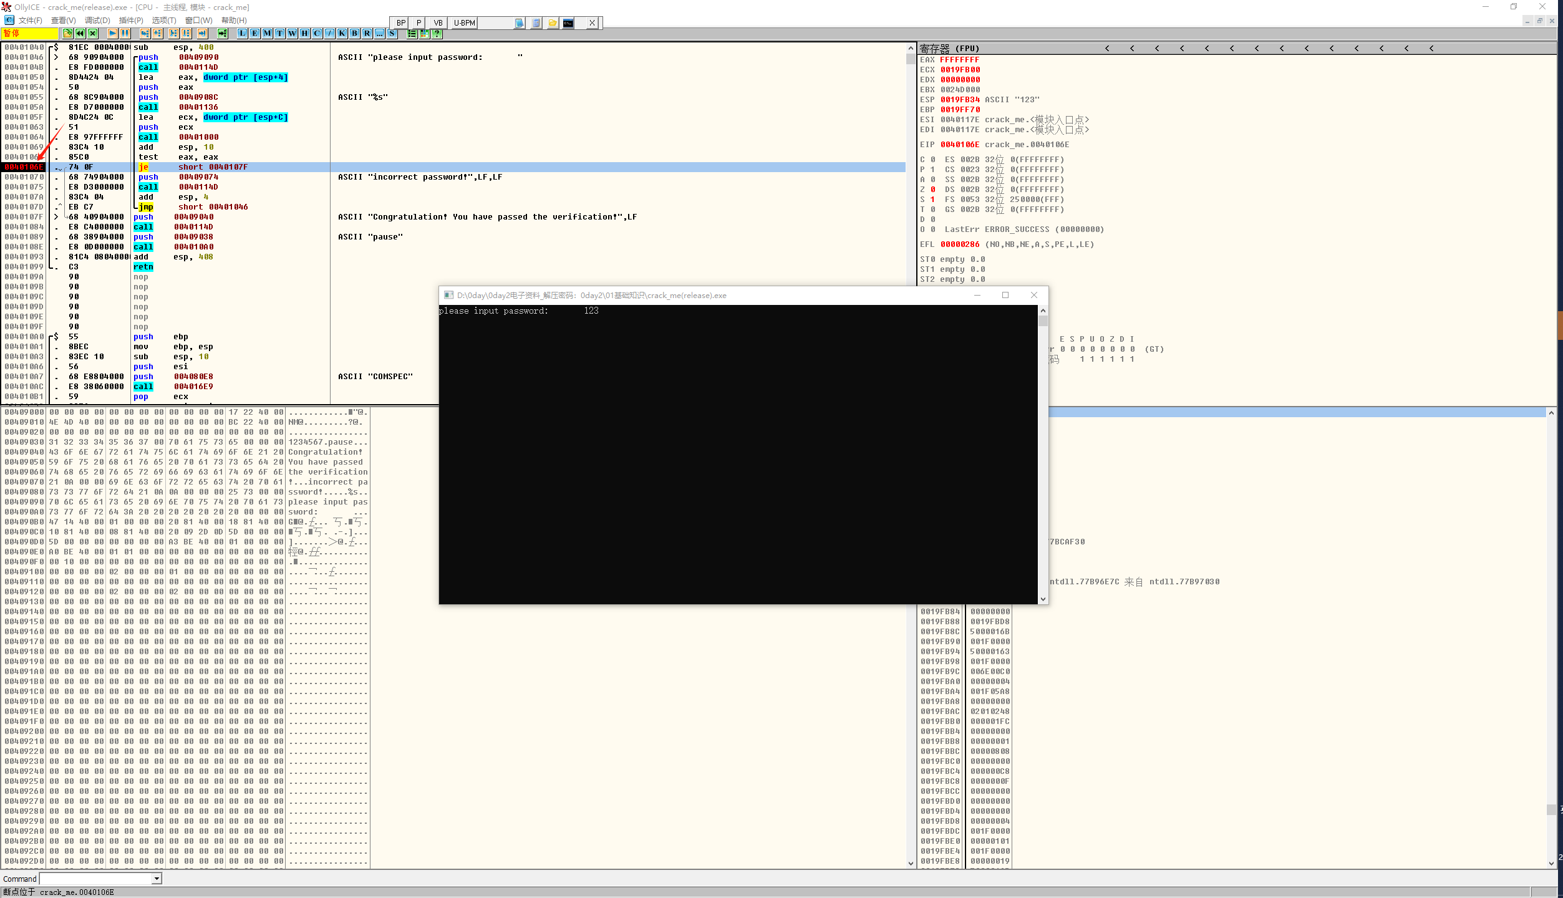
Task: Show Breakpoints window via B icon
Action: 354,33
